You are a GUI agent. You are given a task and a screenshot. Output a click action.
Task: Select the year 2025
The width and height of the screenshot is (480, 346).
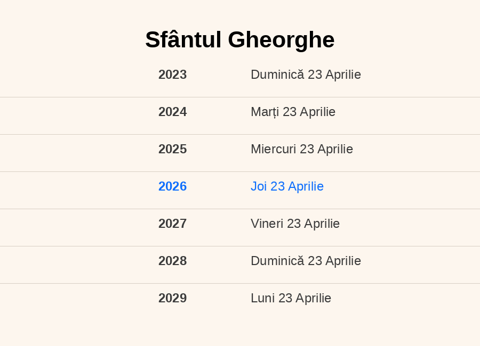[172, 149]
